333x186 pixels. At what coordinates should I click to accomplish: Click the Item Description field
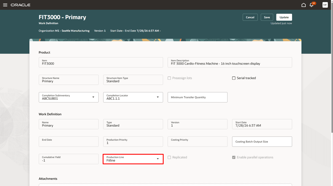230,62
